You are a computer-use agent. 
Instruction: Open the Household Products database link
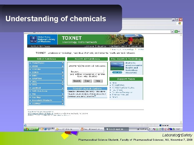[x=42, y=100]
